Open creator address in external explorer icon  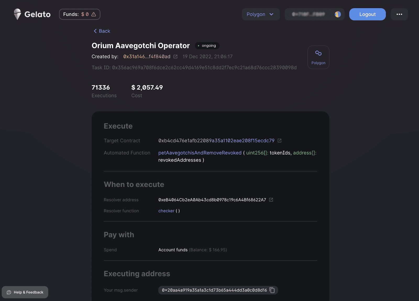(175, 56)
